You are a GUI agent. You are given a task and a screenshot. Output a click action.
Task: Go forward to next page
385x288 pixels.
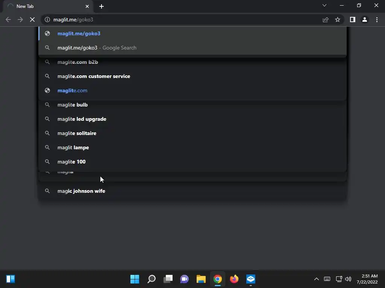click(20, 19)
